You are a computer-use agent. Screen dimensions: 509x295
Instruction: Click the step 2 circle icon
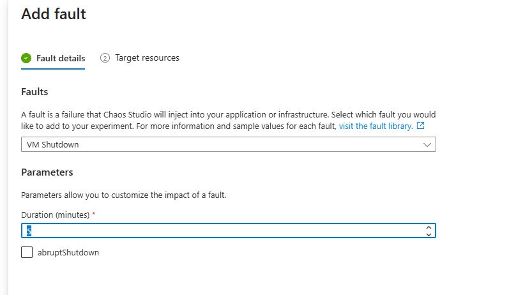(105, 58)
